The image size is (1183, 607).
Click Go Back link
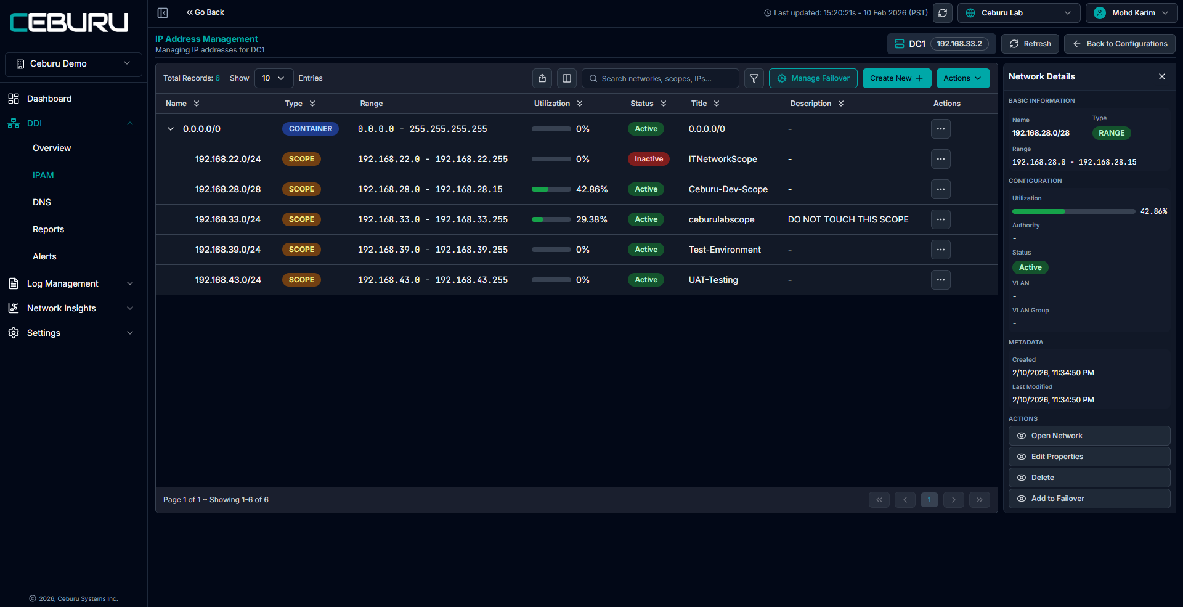click(205, 12)
